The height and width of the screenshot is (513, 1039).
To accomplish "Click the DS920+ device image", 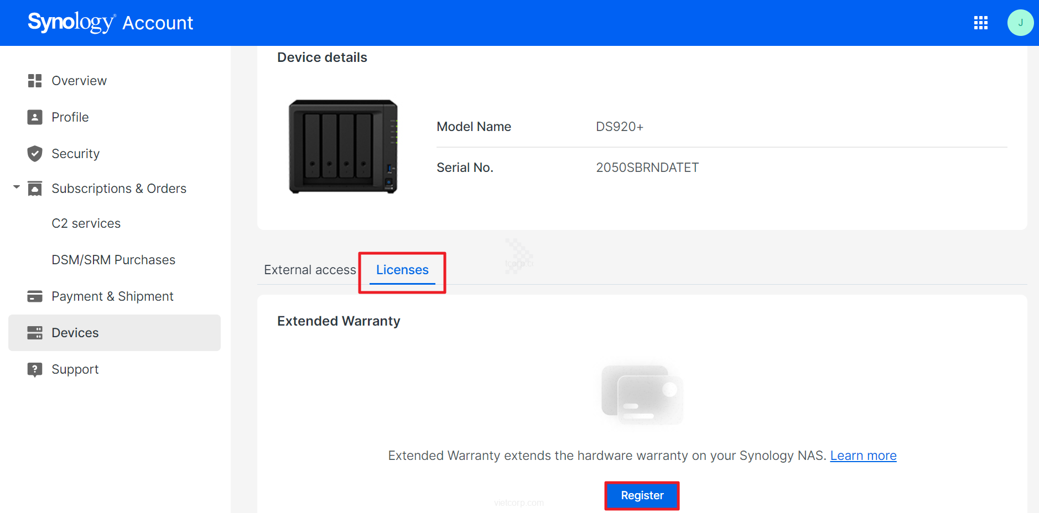I will click(342, 146).
